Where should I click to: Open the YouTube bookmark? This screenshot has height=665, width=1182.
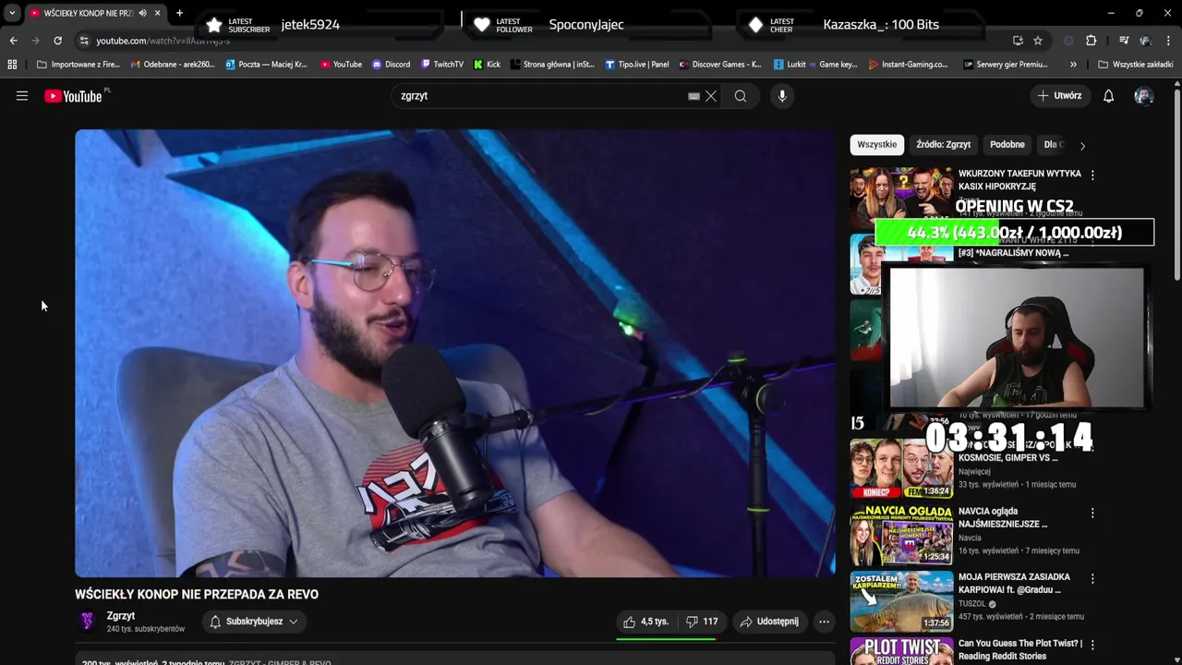tap(341, 65)
